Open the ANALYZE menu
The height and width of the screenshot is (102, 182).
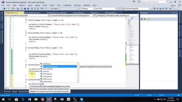pyautogui.click(x=77, y=5)
